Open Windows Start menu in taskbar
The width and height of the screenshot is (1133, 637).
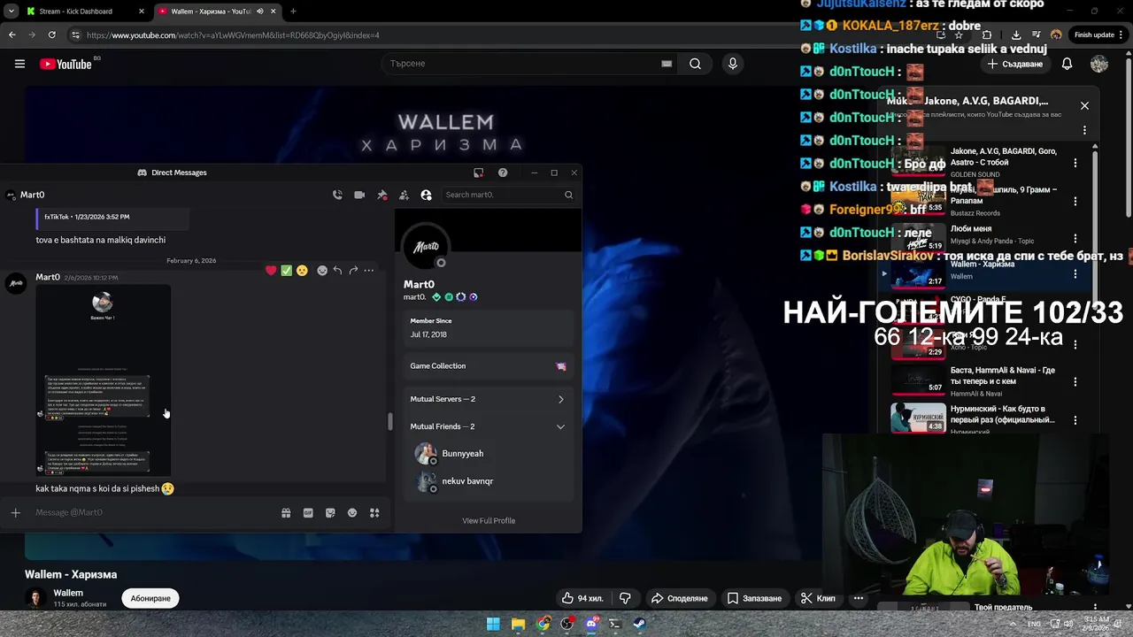pos(493,624)
